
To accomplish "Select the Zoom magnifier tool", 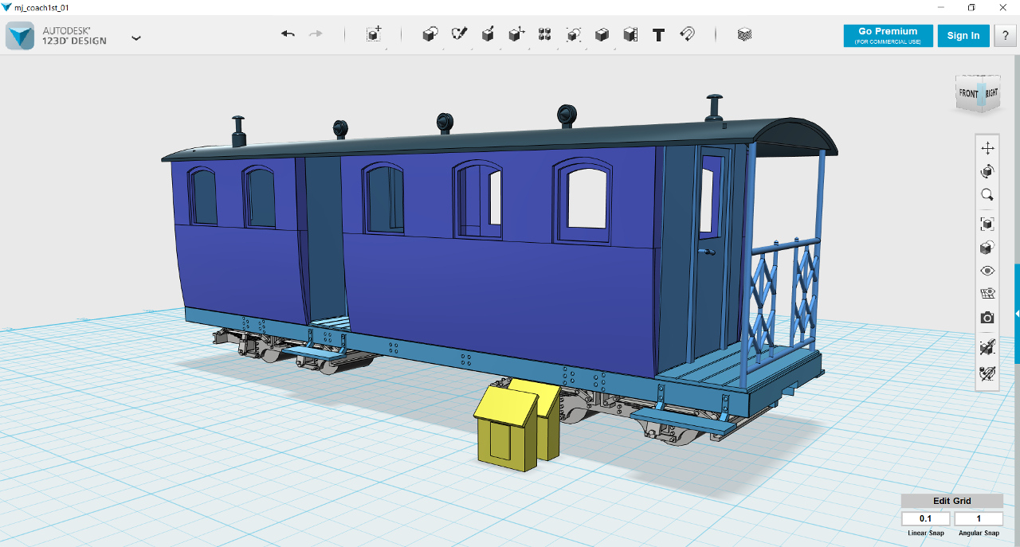I will point(987,194).
